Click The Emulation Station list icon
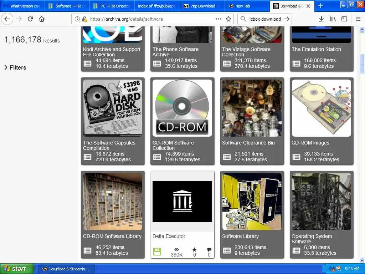The height and width of the screenshot is (274, 365). point(296,64)
